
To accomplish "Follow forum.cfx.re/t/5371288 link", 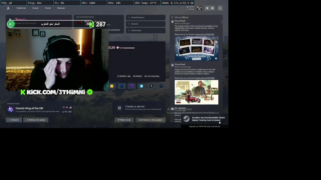I will click(x=205, y=78).
